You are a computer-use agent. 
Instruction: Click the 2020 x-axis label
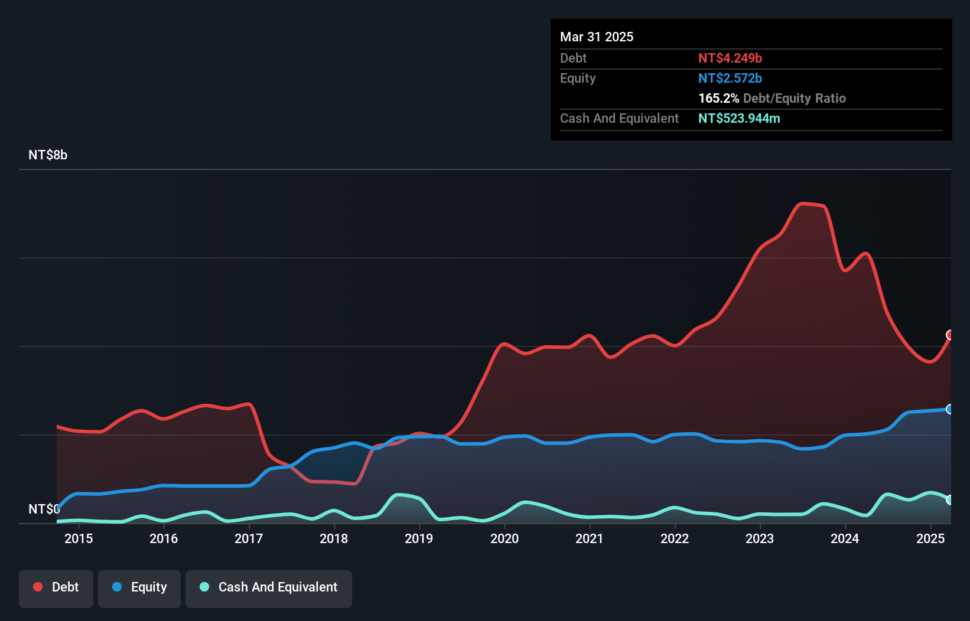[504, 538]
